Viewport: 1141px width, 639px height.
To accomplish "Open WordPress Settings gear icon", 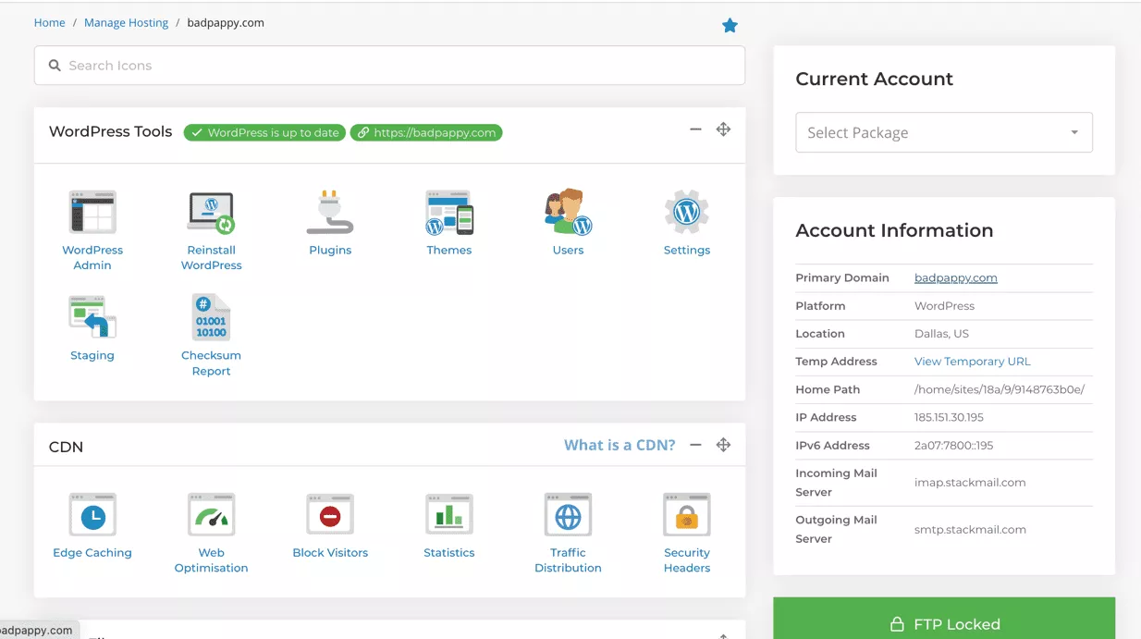I will tap(687, 213).
